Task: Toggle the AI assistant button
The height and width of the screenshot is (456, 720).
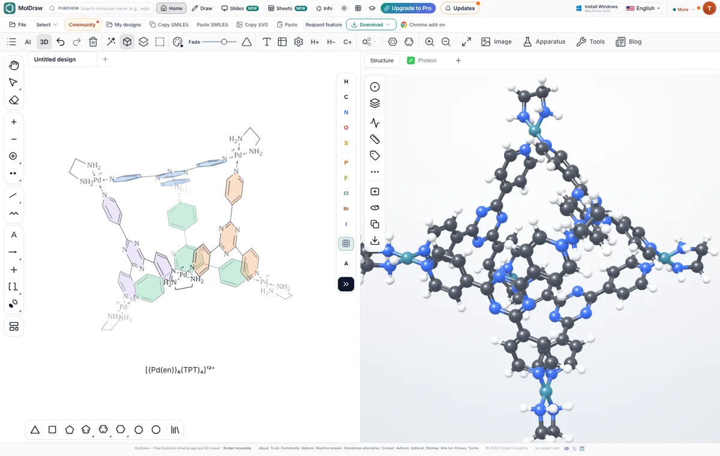Action: click(x=28, y=42)
